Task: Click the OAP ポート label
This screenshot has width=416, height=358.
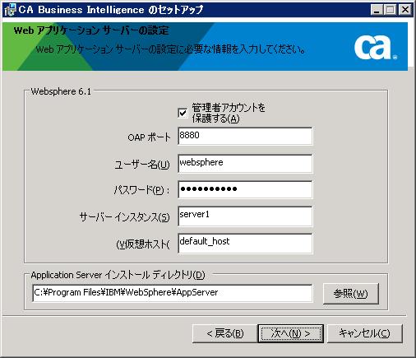Action: point(149,137)
